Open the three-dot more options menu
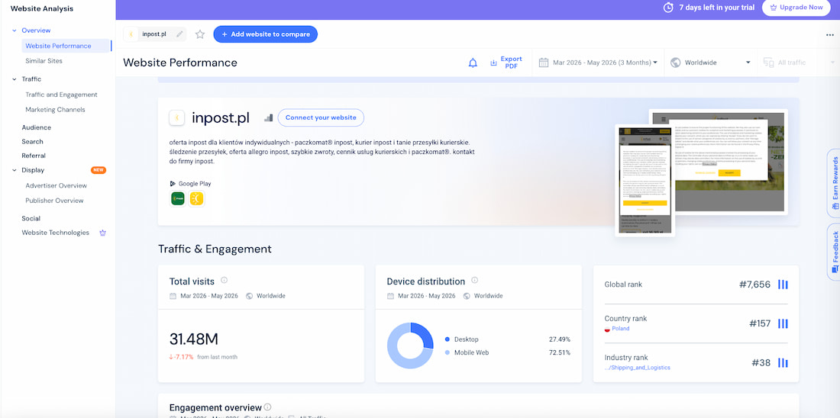Screen dimensions: 840x418 coord(830,35)
